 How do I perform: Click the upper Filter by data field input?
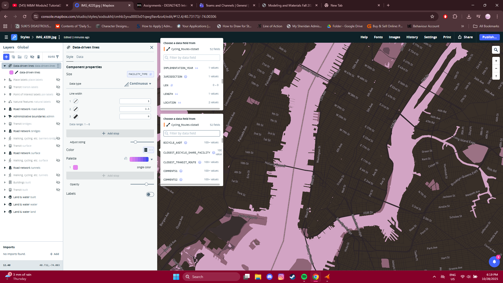(x=192, y=58)
